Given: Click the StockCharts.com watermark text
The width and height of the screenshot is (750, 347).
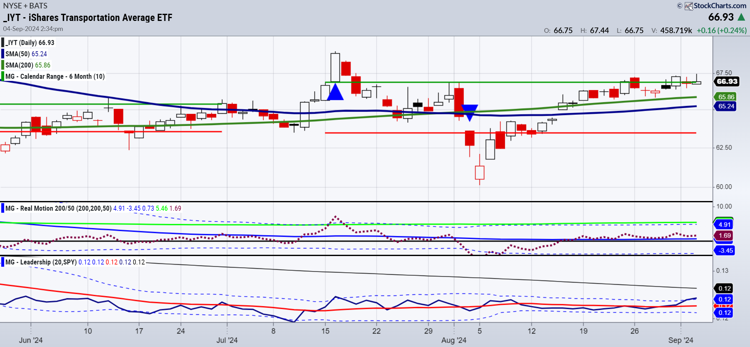Looking at the screenshot, I should click(x=720, y=6).
